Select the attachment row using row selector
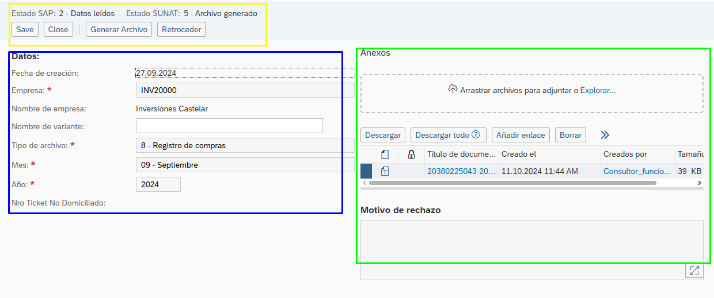The image size is (714, 298). (366, 171)
